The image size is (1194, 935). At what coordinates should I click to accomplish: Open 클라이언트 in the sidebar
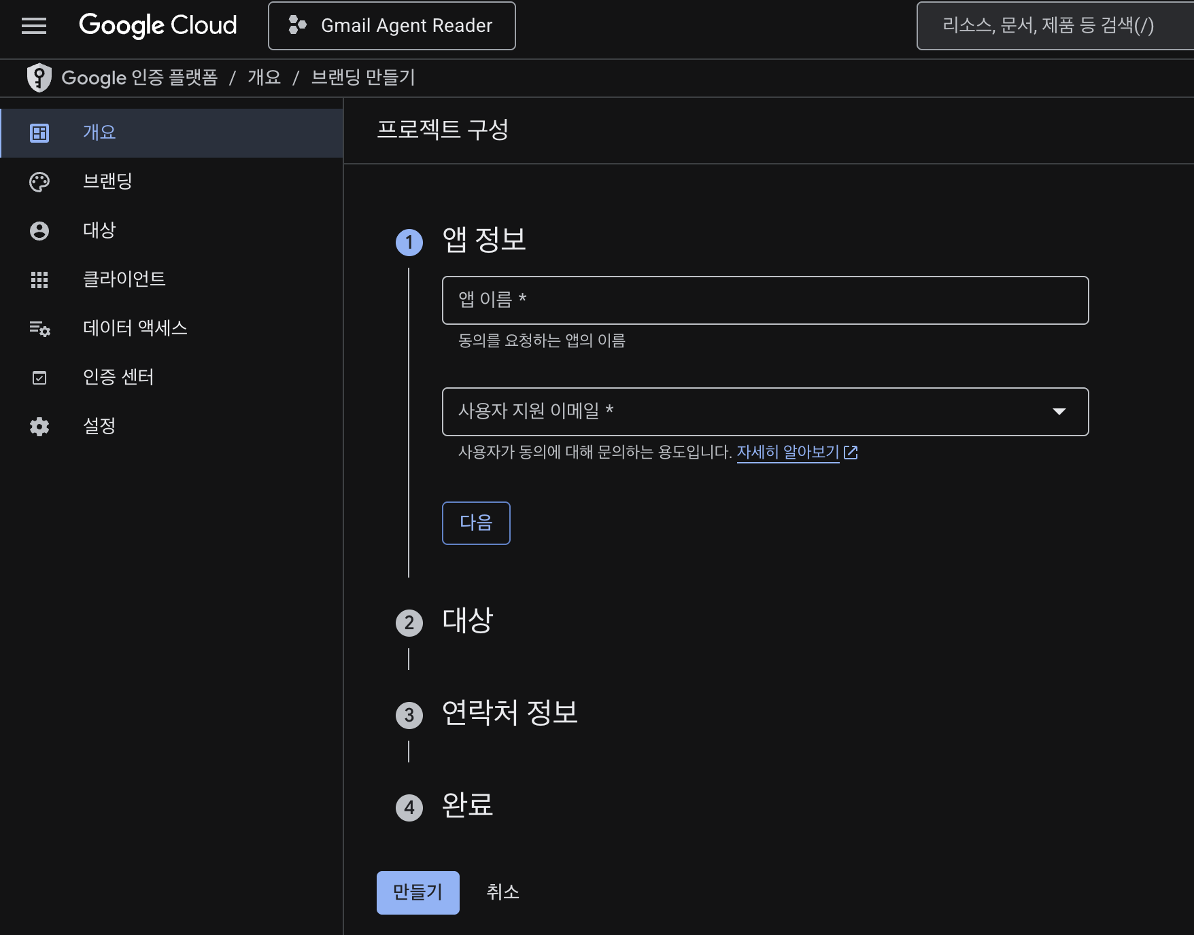[x=172, y=279]
